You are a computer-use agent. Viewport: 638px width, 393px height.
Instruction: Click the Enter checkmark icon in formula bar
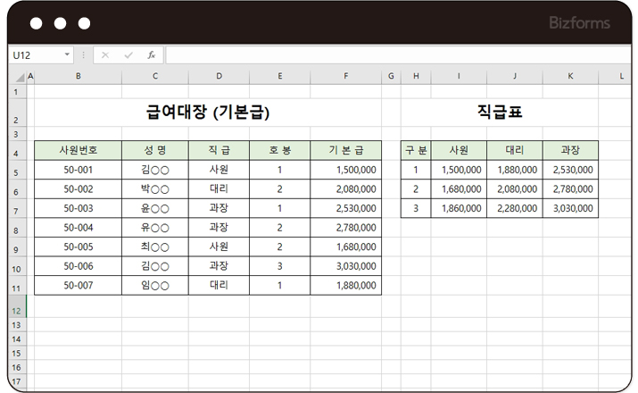pos(128,55)
